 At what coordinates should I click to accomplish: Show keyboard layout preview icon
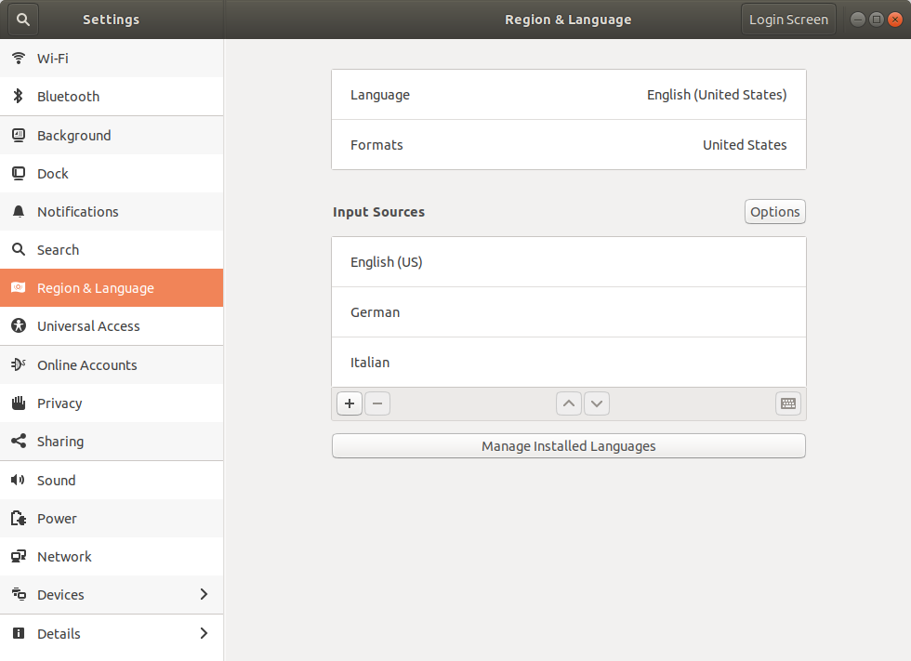tap(788, 403)
